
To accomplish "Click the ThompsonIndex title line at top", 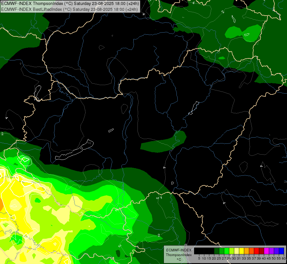I will pyautogui.click(x=70, y=4).
